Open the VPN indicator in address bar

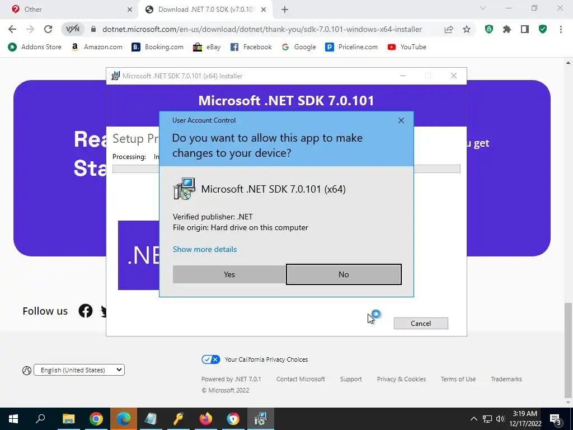[x=73, y=29]
